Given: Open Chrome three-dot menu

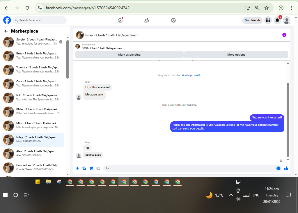Looking at the screenshot, I should click(292, 8).
